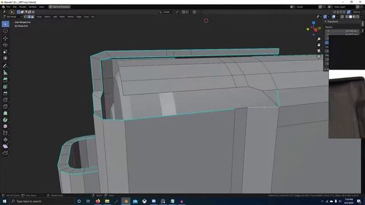The height and width of the screenshot is (205, 365).
Task: Switch to rendered viewport shading
Action: point(358,17)
